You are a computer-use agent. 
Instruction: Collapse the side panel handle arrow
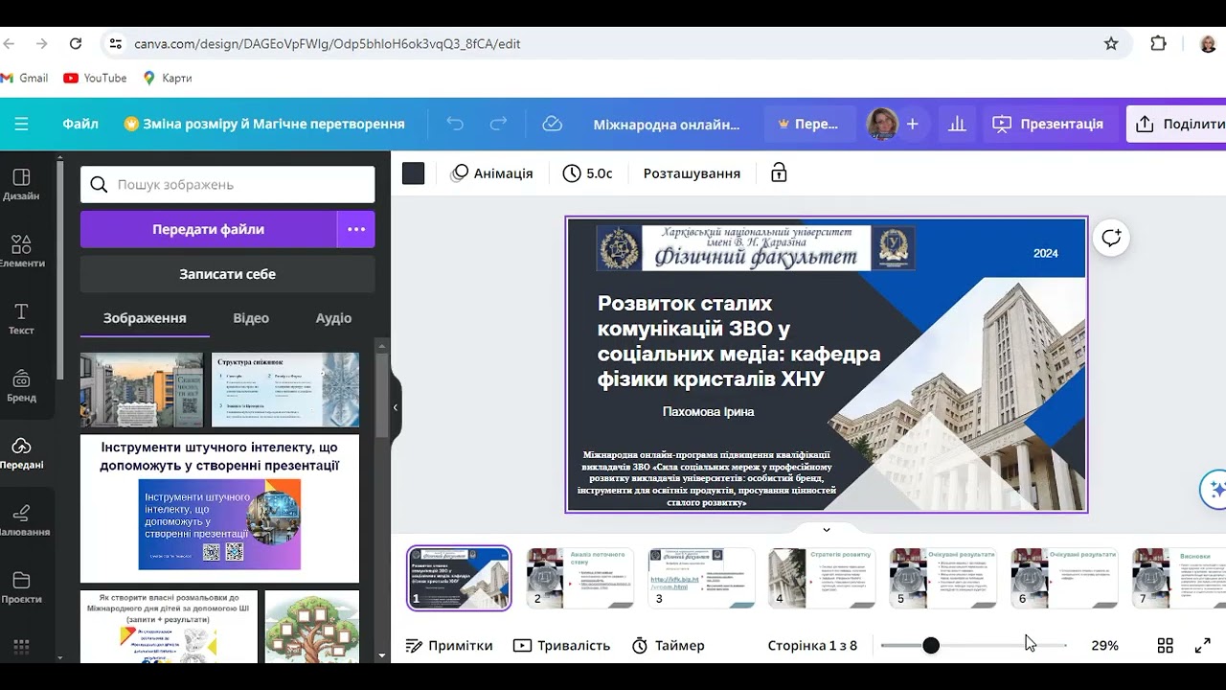(395, 407)
